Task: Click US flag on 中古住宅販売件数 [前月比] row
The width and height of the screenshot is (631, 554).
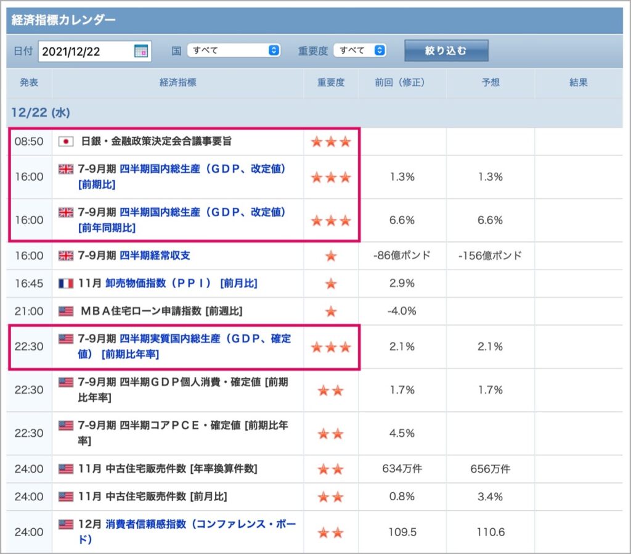Action: pyautogui.click(x=65, y=497)
